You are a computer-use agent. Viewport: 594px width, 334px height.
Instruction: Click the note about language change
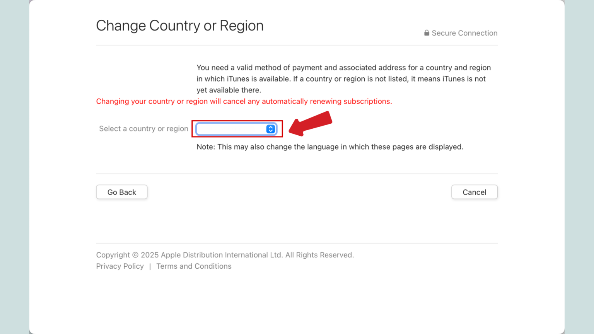[x=329, y=147]
